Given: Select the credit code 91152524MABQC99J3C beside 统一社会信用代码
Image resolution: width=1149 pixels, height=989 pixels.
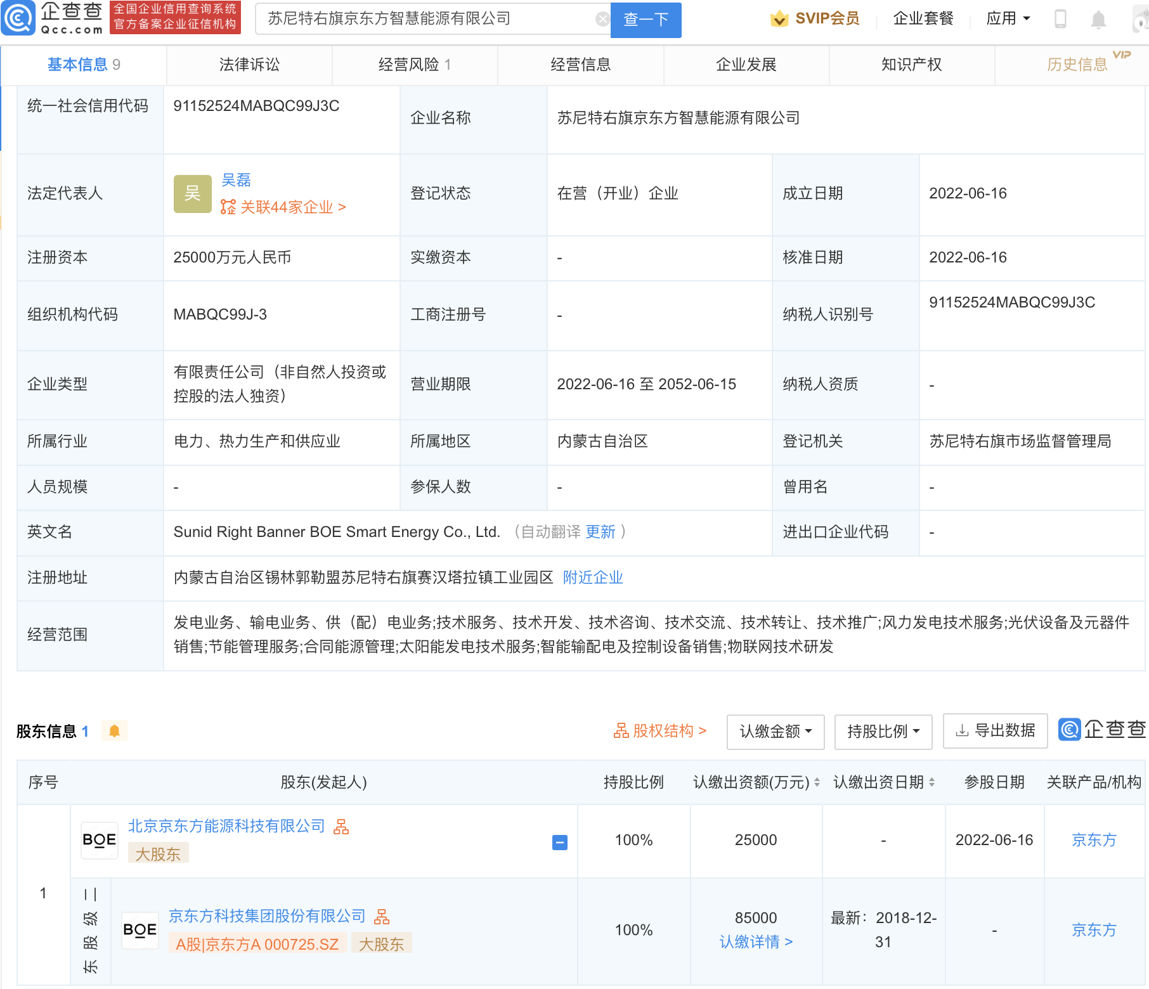Looking at the screenshot, I should coord(256,106).
